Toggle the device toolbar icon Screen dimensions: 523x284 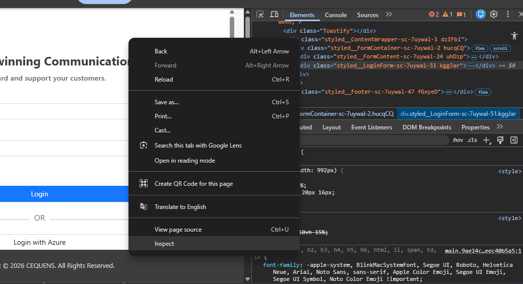pyautogui.click(x=274, y=14)
